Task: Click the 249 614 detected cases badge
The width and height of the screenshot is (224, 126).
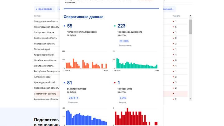Action: pos(73,98)
